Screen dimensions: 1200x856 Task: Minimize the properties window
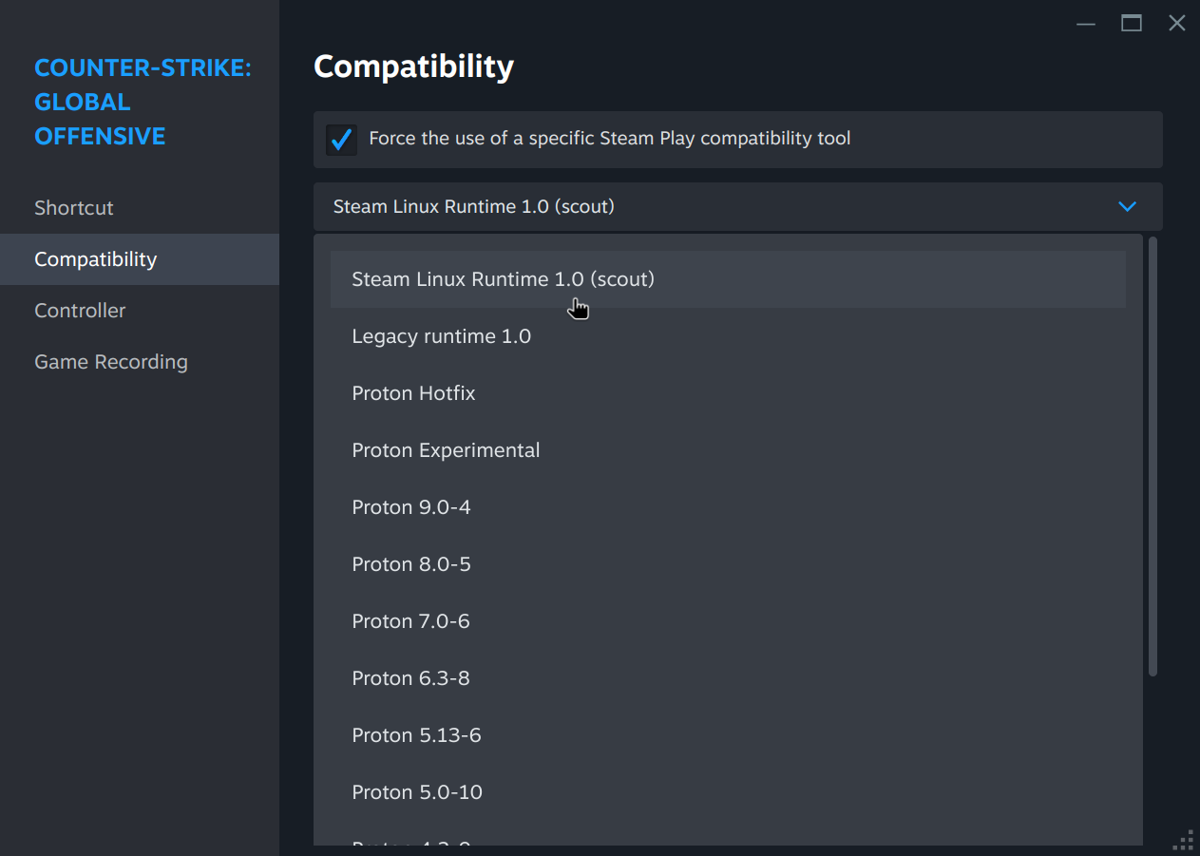[1086, 24]
